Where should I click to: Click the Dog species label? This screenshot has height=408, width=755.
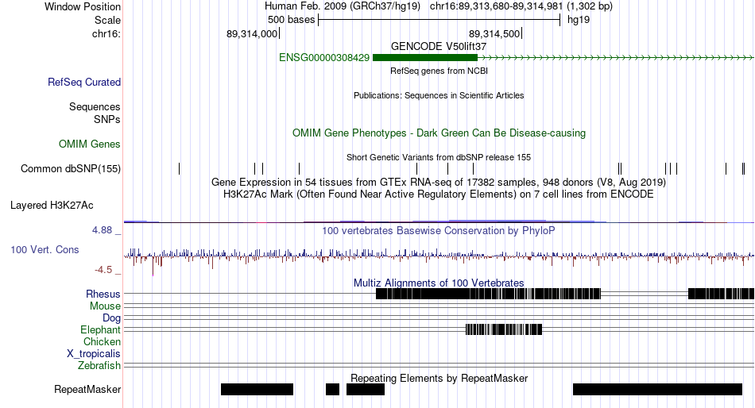tap(111, 318)
